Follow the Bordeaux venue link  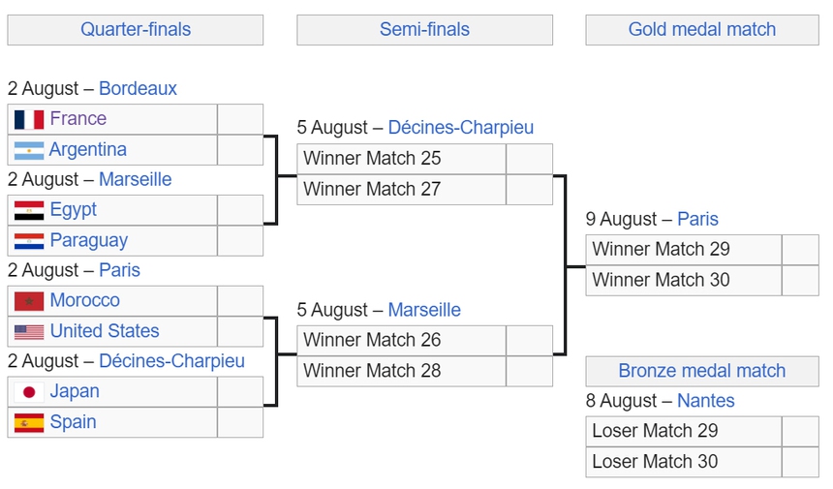tap(138, 89)
